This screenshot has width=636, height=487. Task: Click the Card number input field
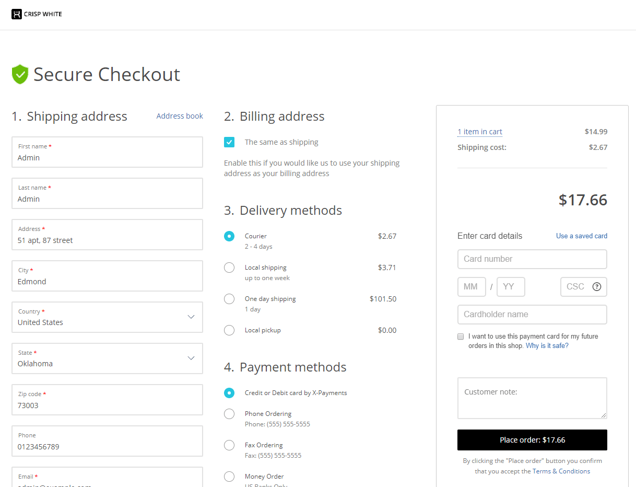pos(532,259)
